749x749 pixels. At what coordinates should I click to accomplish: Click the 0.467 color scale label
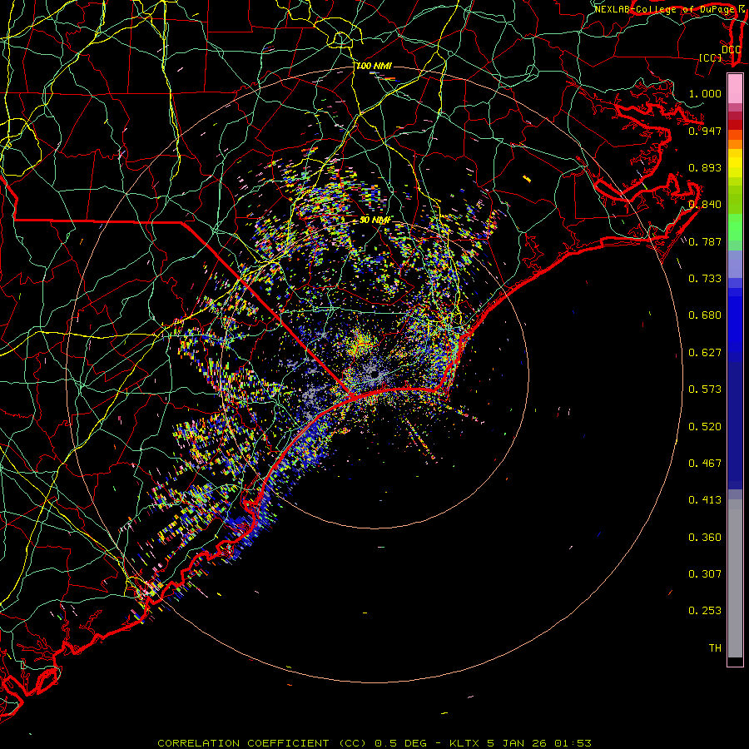click(x=705, y=464)
